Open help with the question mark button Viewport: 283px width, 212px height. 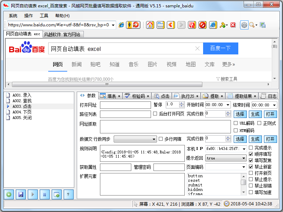coord(68,194)
